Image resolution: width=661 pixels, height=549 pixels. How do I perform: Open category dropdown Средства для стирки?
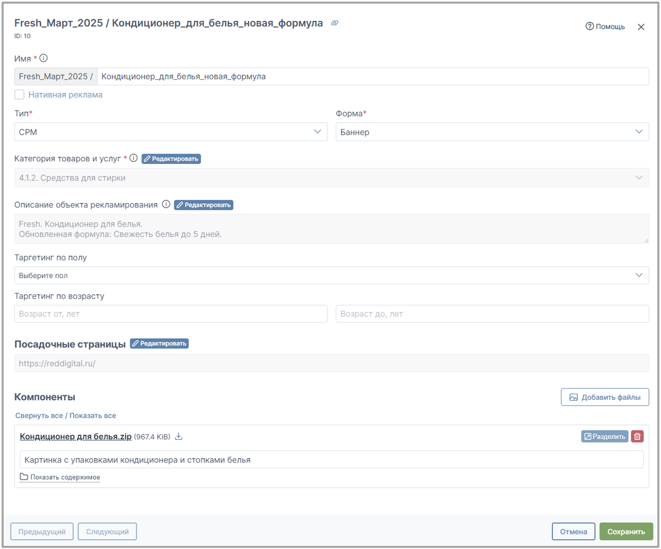332,178
